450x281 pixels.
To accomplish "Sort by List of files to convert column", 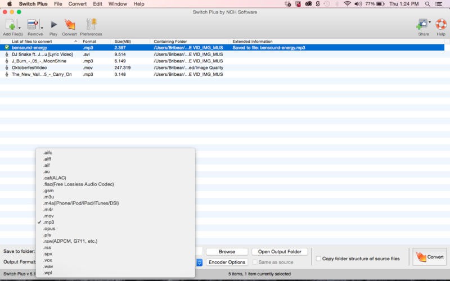I will point(40,41).
